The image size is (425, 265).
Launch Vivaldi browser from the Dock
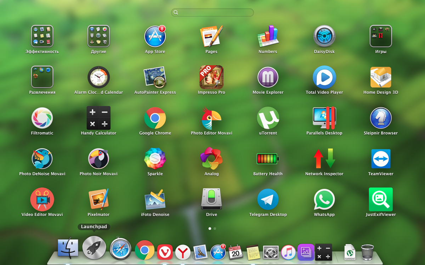click(x=165, y=252)
